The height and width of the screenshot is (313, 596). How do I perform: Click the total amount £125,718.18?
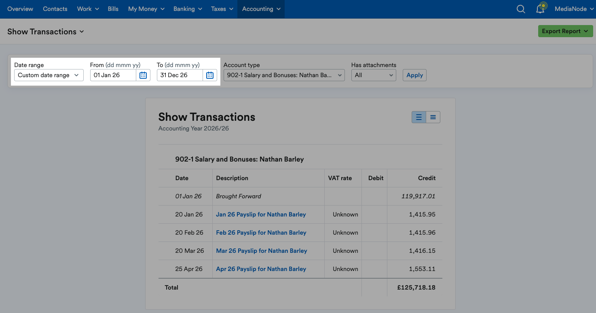tap(416, 288)
